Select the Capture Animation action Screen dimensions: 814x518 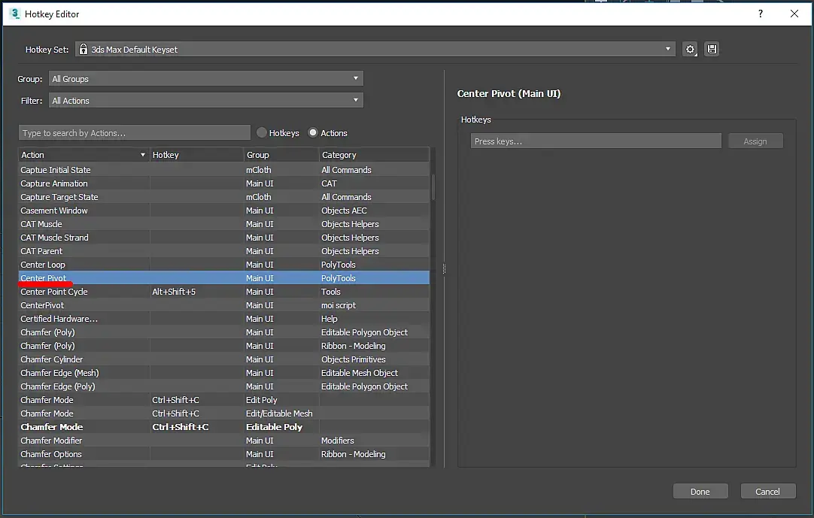tap(223, 183)
